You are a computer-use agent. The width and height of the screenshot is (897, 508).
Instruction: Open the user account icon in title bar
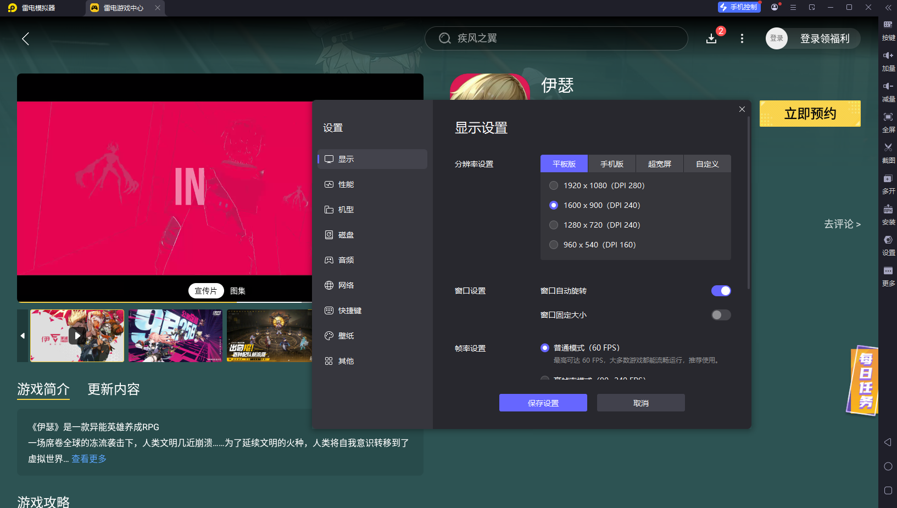tap(775, 7)
